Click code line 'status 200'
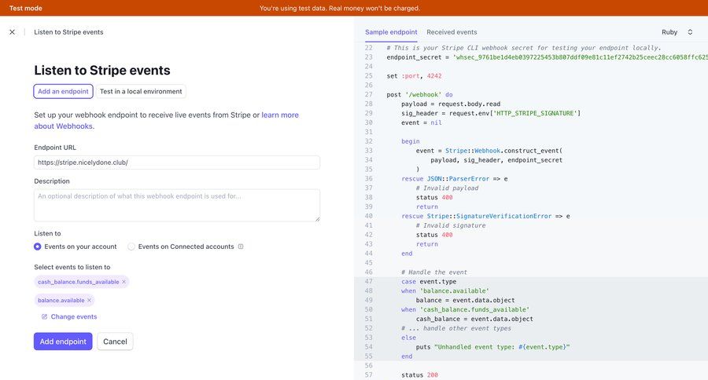This screenshot has height=380, width=708. coord(419,375)
